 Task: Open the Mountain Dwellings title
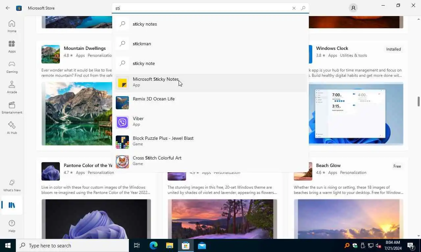pyautogui.click(x=85, y=48)
